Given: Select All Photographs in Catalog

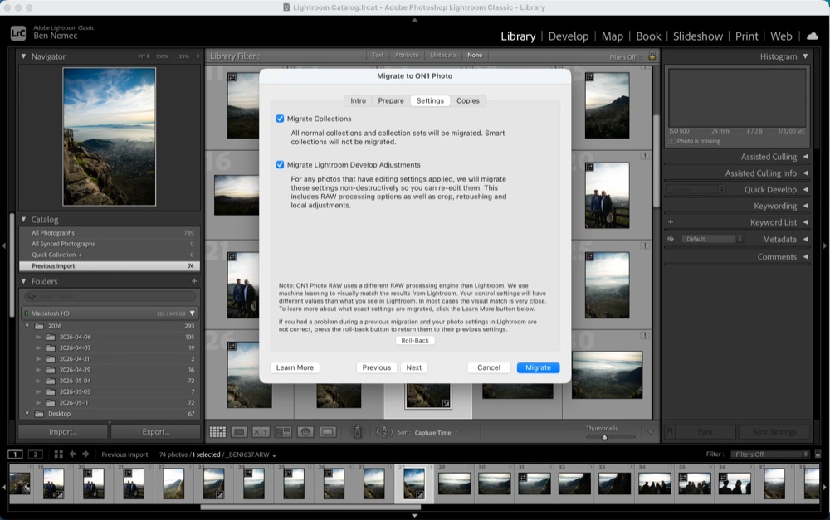Looking at the screenshot, I should [110, 233].
